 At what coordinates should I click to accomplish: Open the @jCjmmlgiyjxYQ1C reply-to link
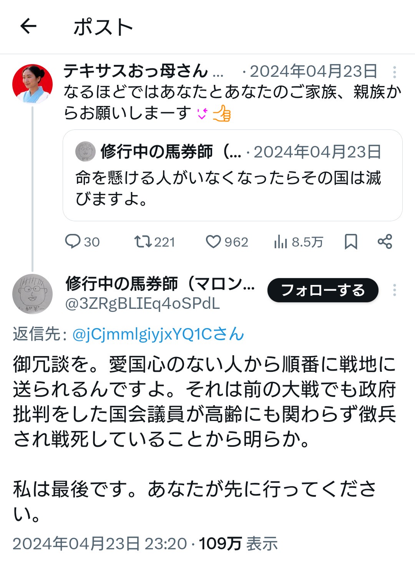pyautogui.click(x=158, y=334)
